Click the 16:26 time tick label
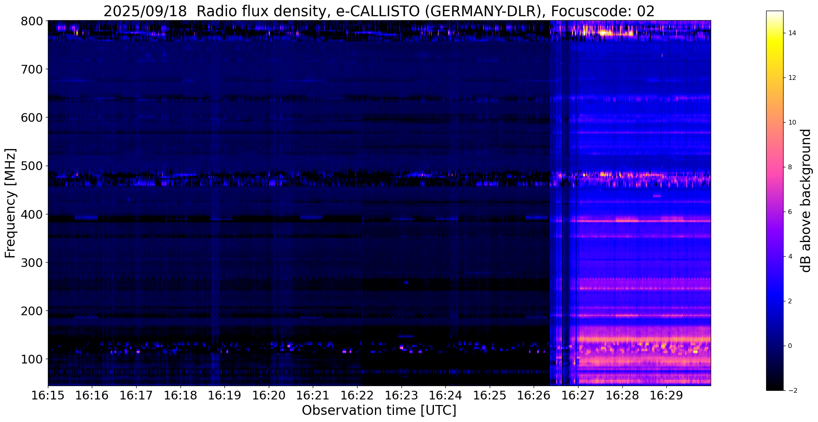This screenshot has width=818, height=422. coord(534,396)
